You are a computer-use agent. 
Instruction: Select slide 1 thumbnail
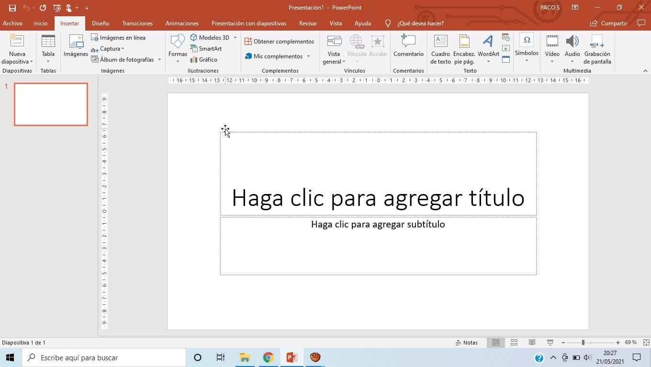[51, 105]
